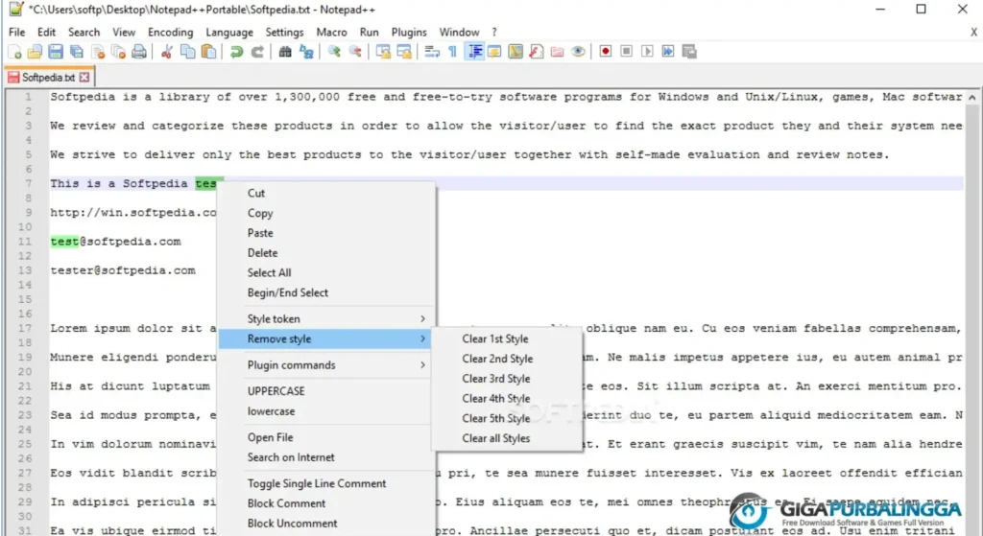Open the Language menu

pyautogui.click(x=229, y=32)
